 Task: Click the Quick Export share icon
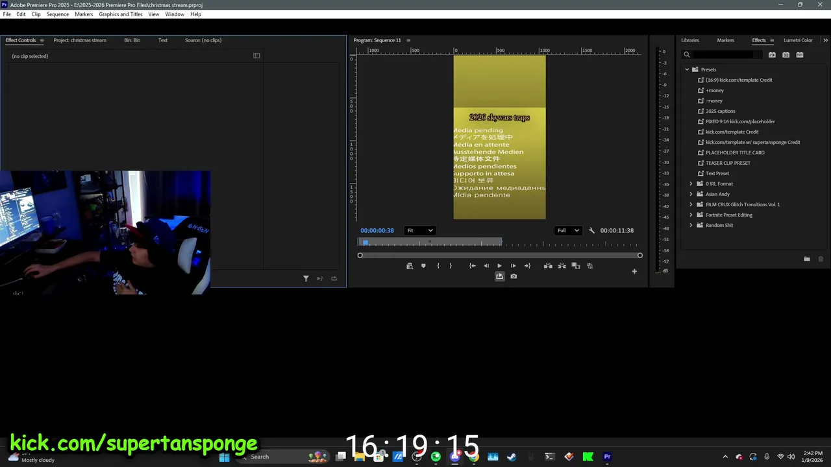click(499, 276)
